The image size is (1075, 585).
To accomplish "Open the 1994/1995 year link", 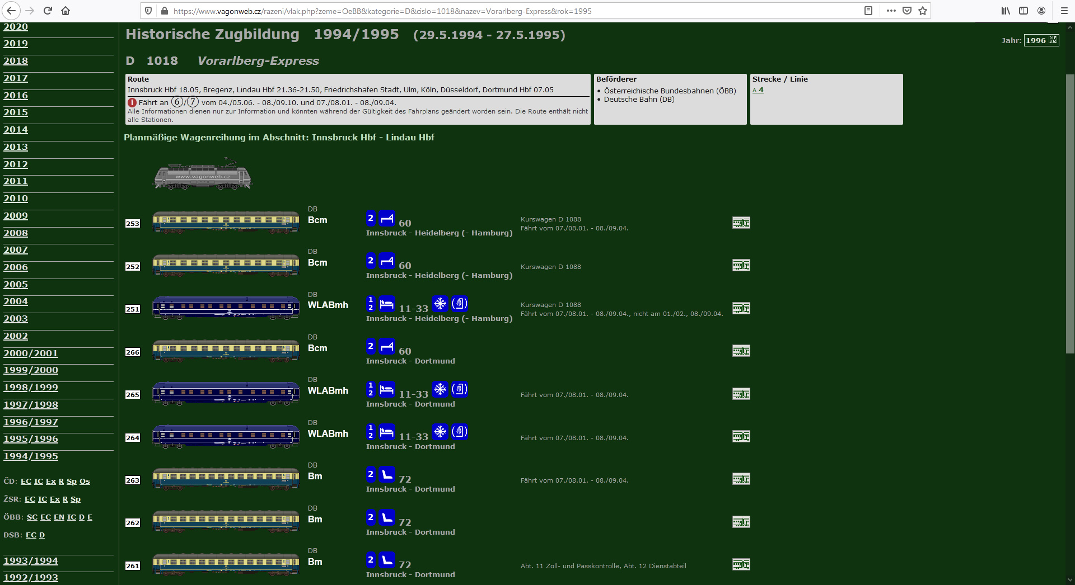I will (x=31, y=456).
